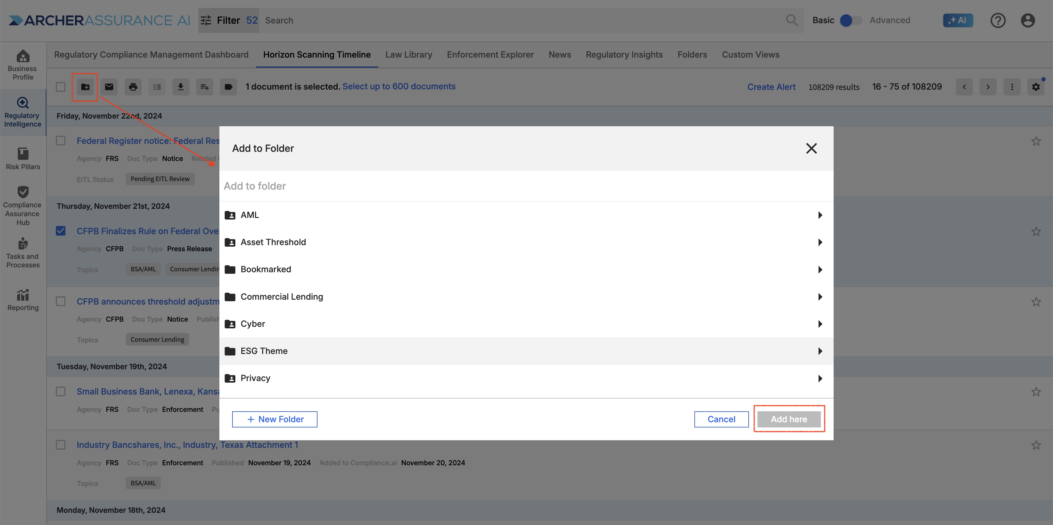
Task: Close the Add to Folder dialog
Action: [811, 148]
